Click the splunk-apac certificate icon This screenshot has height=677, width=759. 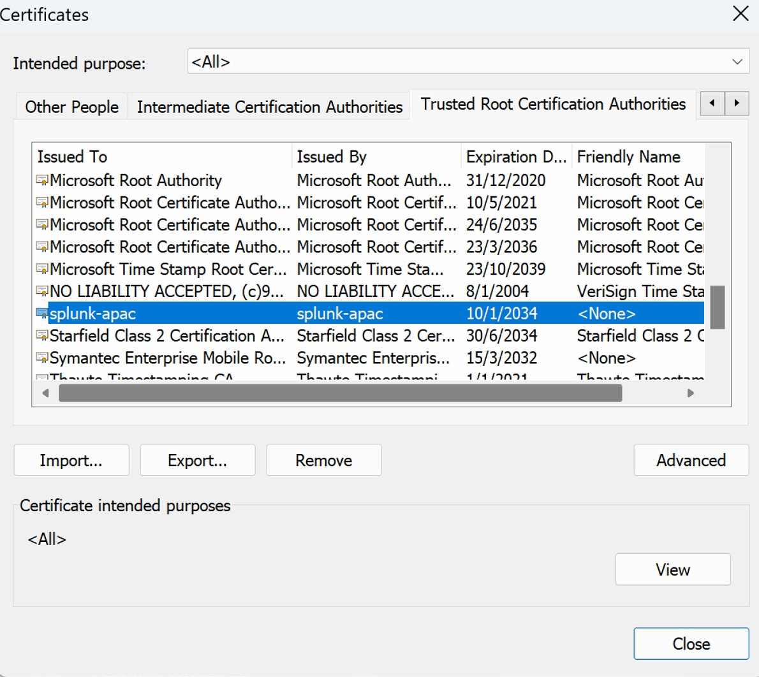(42, 314)
